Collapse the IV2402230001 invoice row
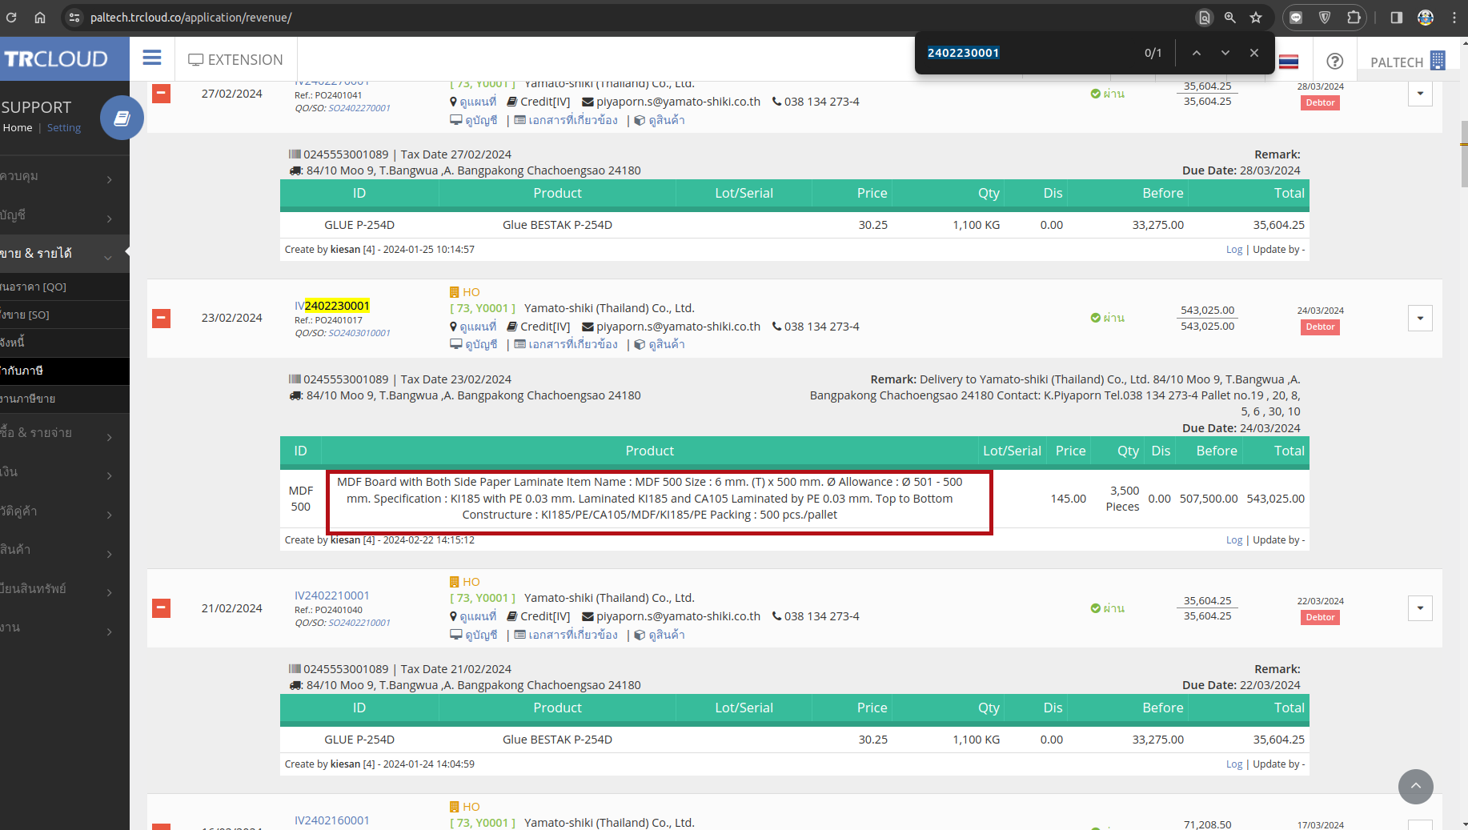This screenshot has height=830, width=1468. (161, 319)
